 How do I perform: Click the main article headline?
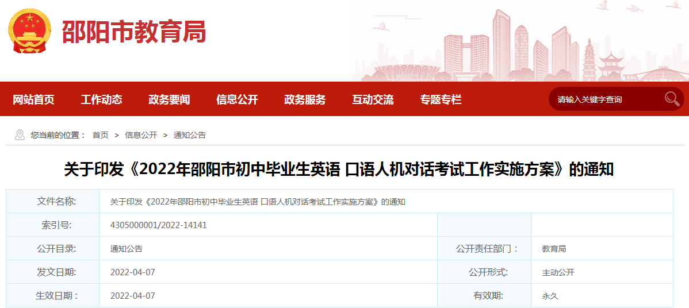pos(339,170)
